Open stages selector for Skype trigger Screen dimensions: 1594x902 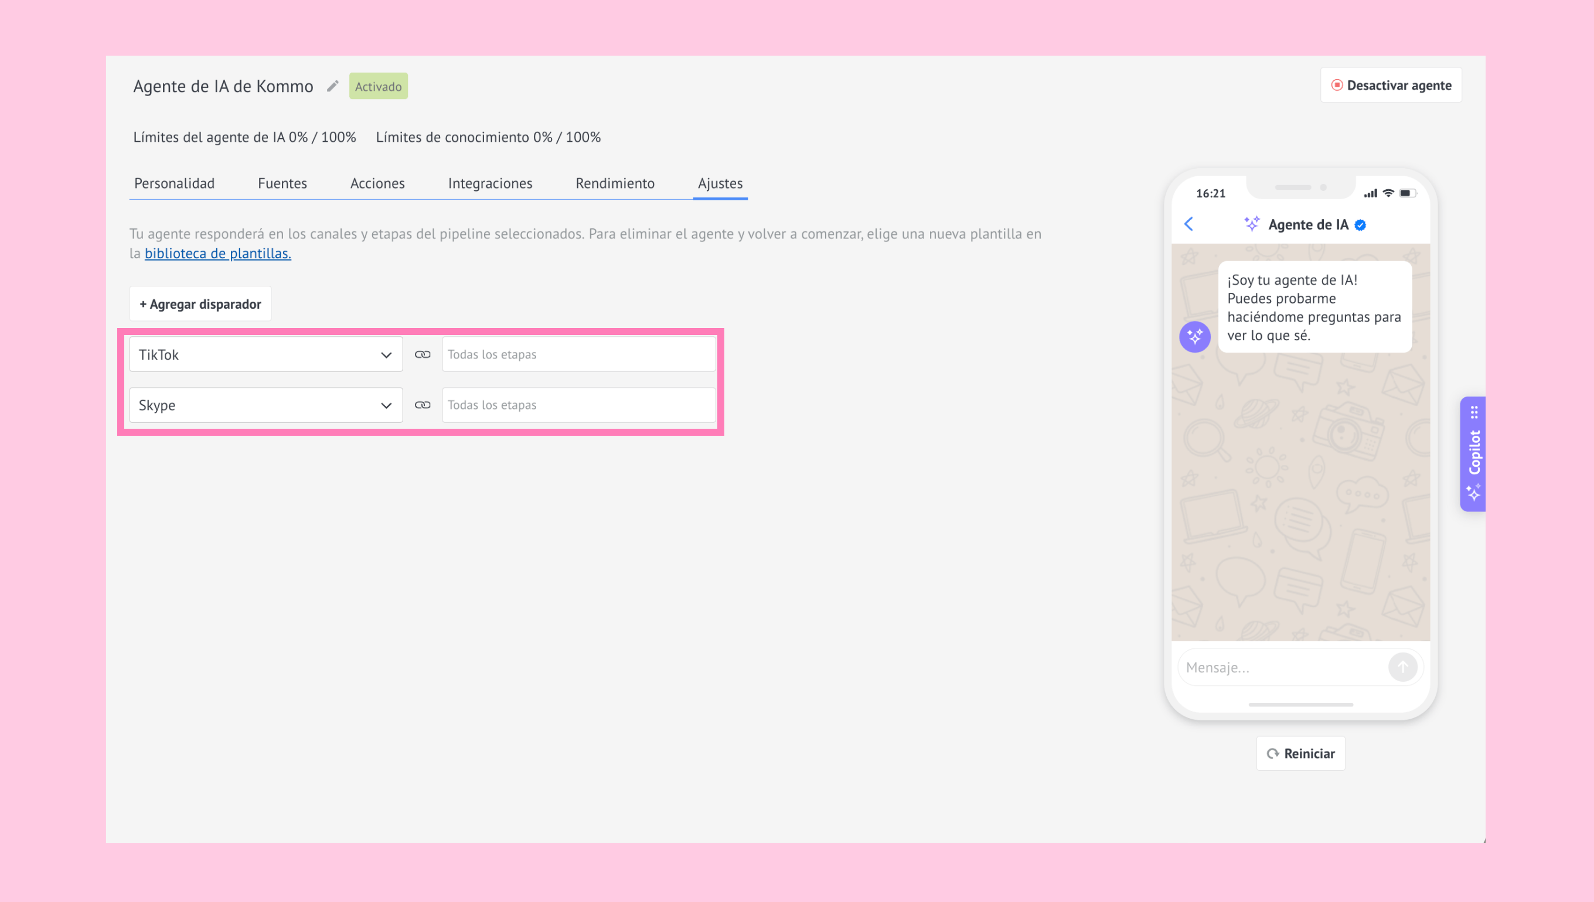tap(578, 405)
